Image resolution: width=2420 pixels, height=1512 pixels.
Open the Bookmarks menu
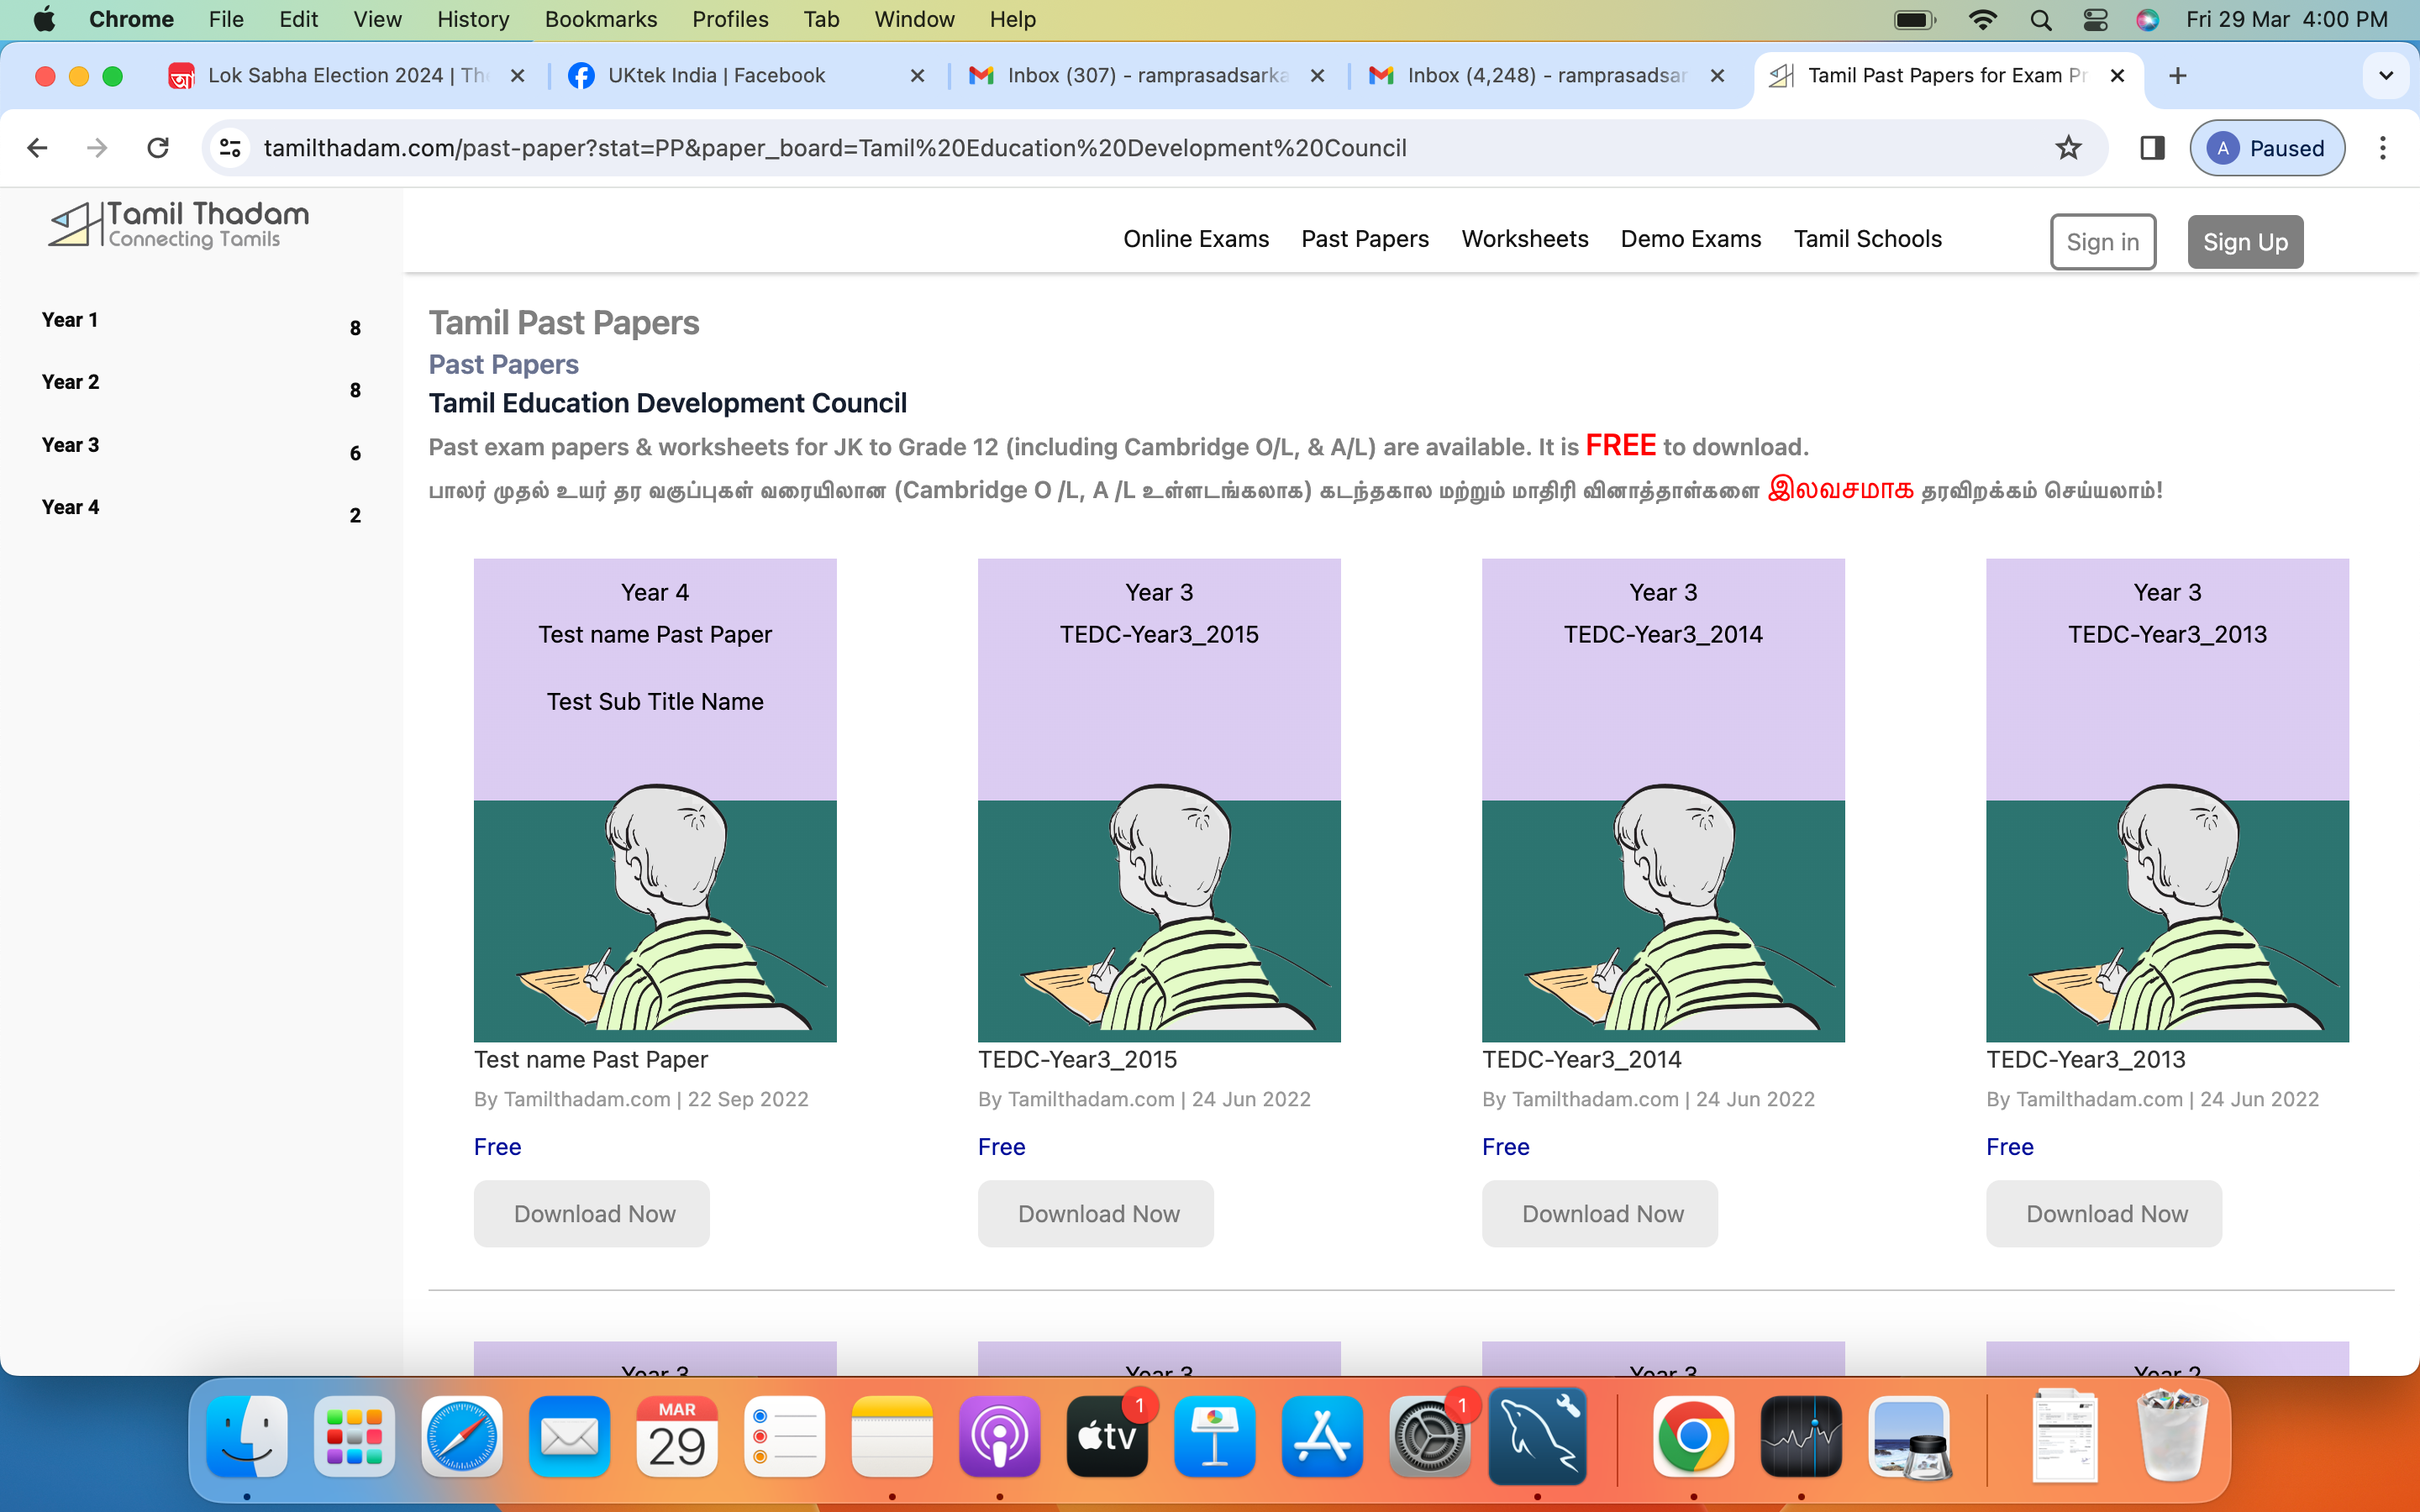600,20
